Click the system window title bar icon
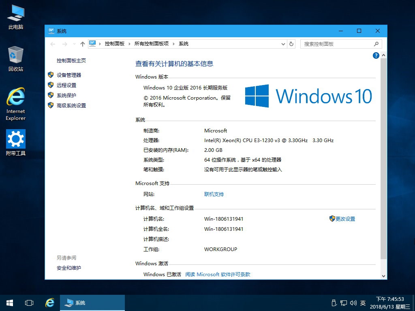415x311 pixels. click(x=51, y=31)
